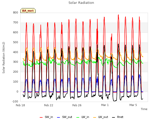Click the orange LW_out legend swatch
163x122 pixels.
(94, 117)
